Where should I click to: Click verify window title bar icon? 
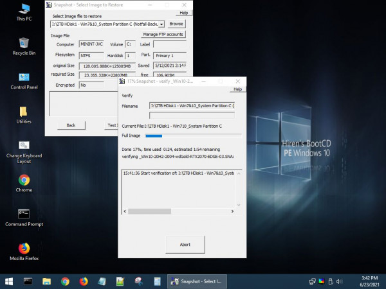pos(122,81)
